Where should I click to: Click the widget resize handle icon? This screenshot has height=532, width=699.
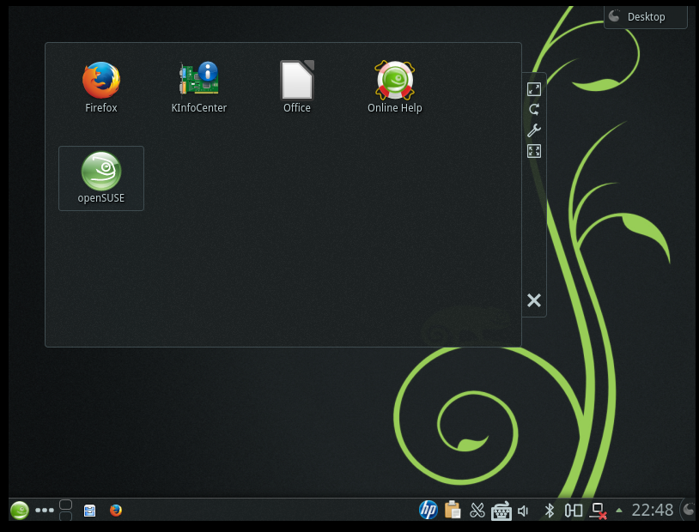(533, 89)
